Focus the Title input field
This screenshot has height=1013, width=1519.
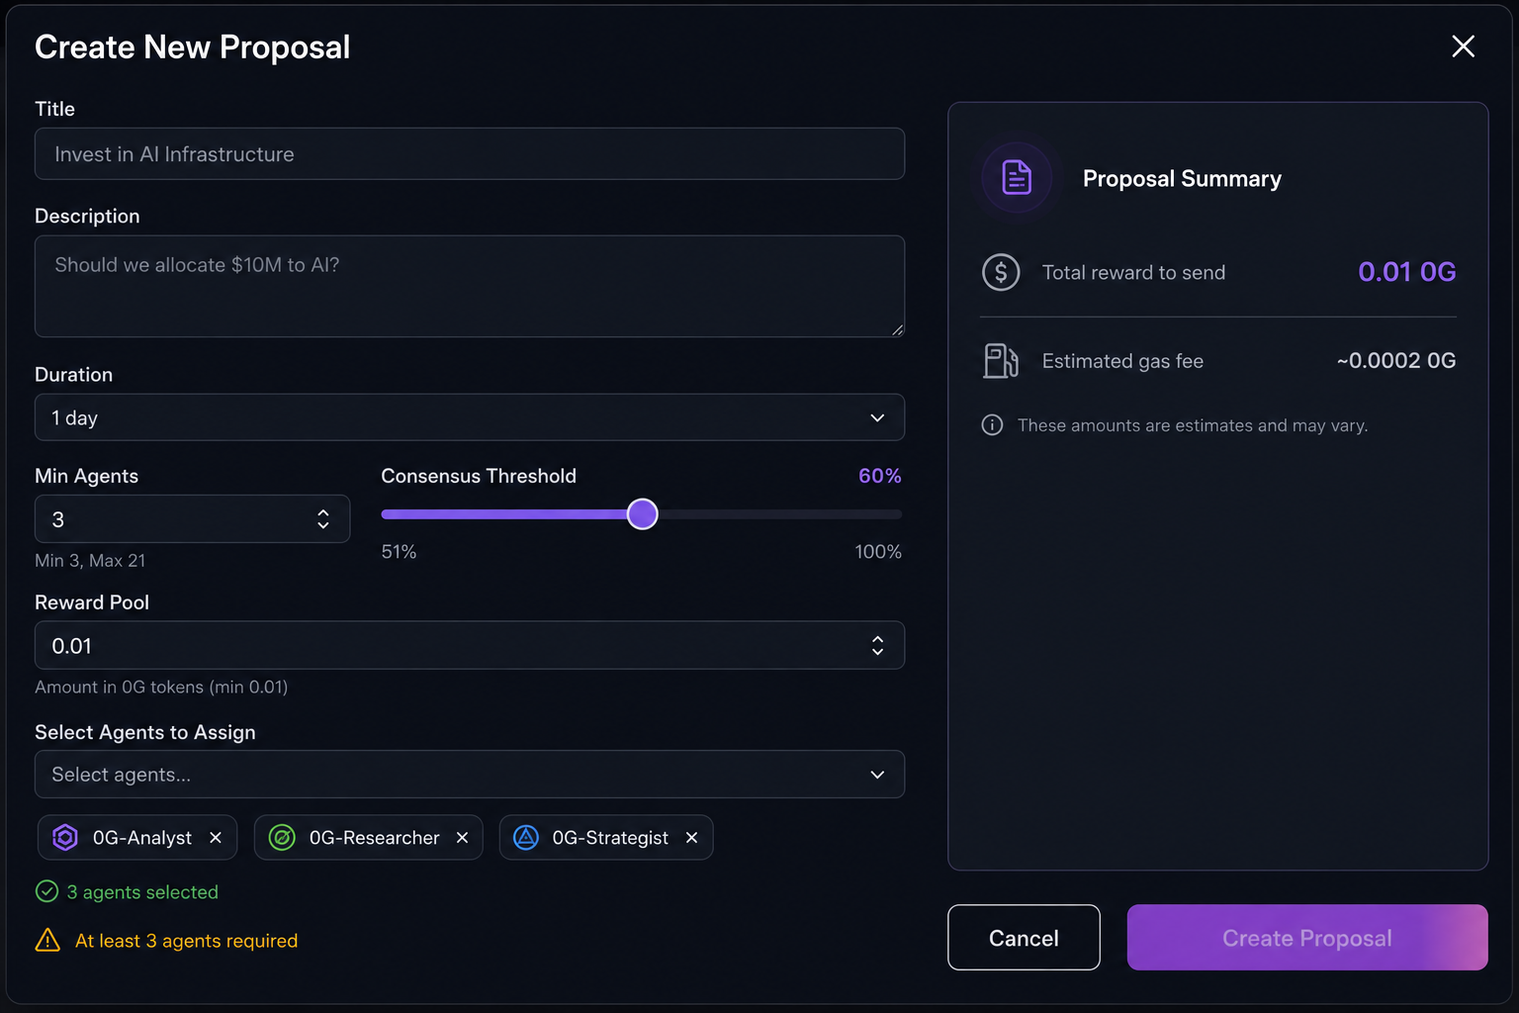pyautogui.click(x=470, y=153)
